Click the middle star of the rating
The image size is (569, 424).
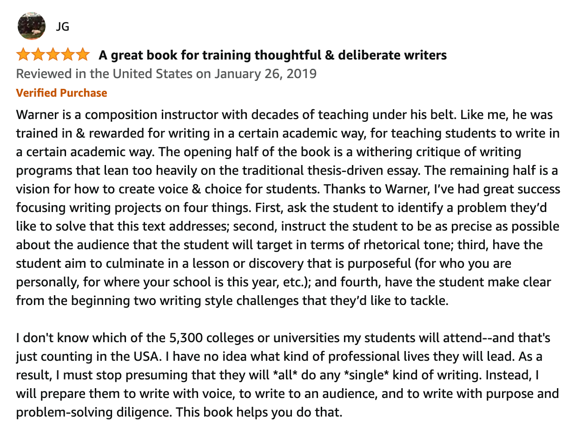pyautogui.click(x=53, y=55)
